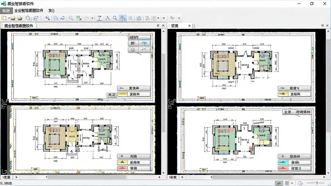This screenshot has width=331, height=186.
Task: Click the back arrow icon in the toolbar
Action: click(172, 18)
